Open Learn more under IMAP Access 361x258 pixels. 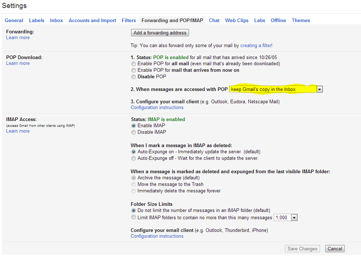point(18,131)
